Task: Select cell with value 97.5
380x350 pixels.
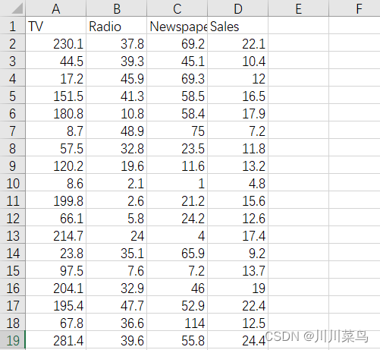Action: point(56,270)
